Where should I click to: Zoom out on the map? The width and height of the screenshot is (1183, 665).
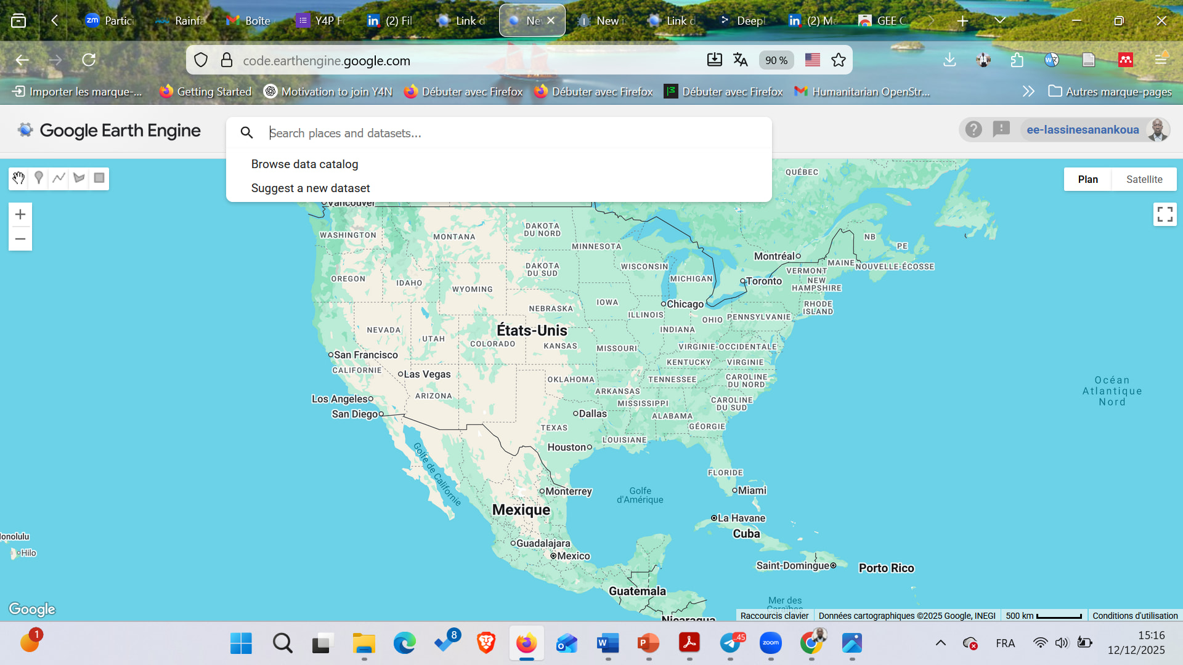click(x=20, y=239)
